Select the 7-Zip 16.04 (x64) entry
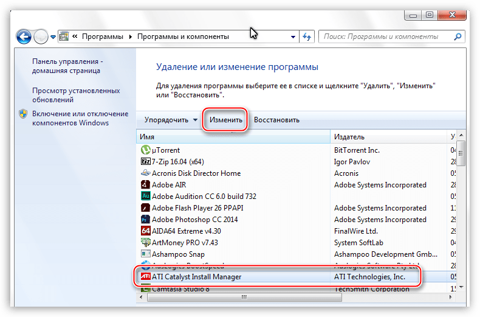 (178, 162)
